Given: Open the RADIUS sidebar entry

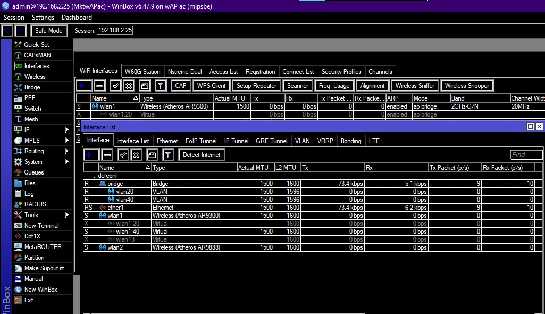Looking at the screenshot, I should [35, 204].
